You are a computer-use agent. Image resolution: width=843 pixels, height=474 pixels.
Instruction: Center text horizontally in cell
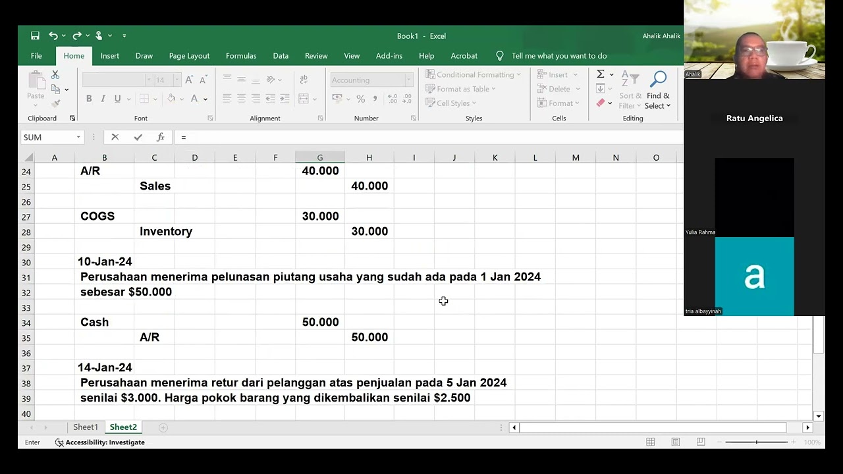coord(241,99)
